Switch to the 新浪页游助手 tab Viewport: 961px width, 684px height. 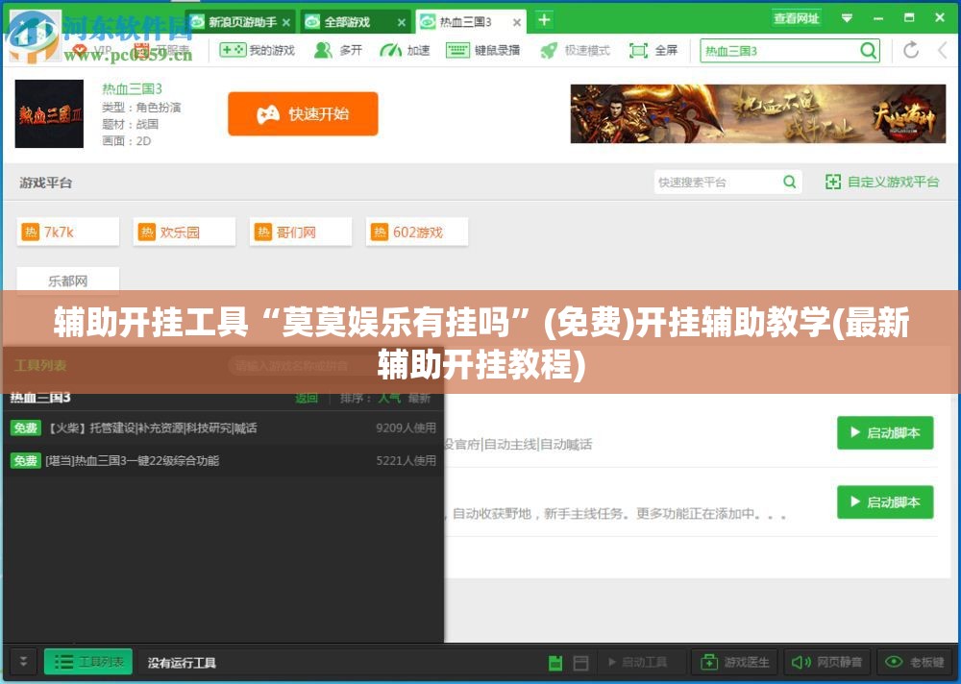(x=242, y=22)
